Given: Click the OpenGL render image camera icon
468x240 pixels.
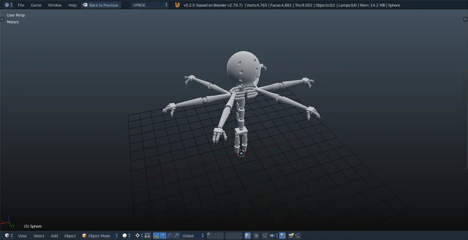Looking at the screenshot, I should click(x=291, y=236).
